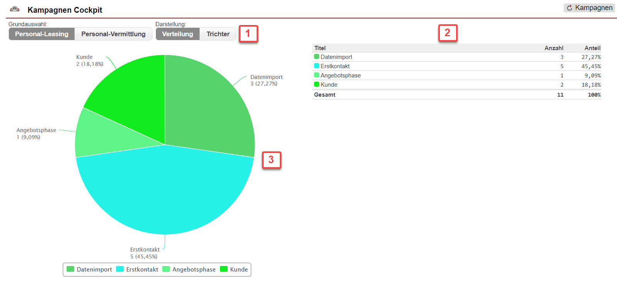Activate the Verteilung display mode
Image resolution: width=617 pixels, height=285 pixels.
(177, 34)
